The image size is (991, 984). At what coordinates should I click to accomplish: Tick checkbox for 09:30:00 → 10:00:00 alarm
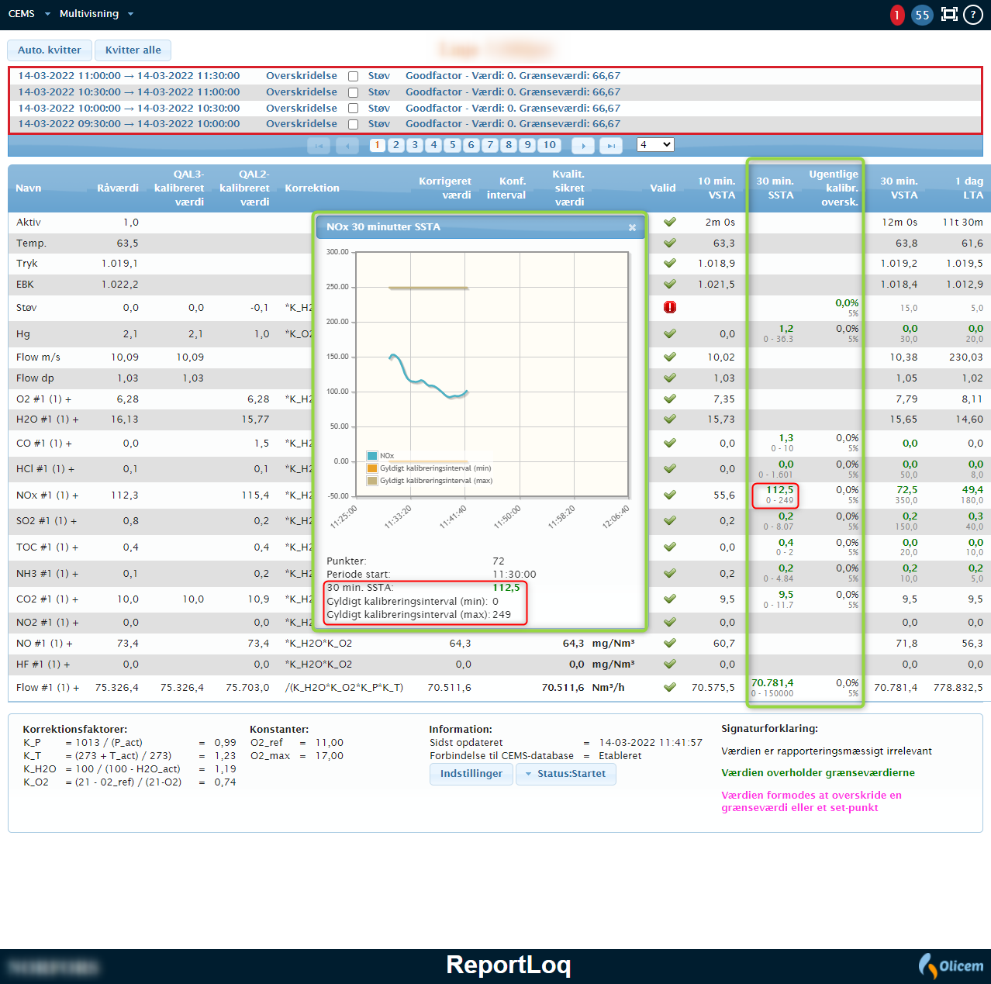point(353,124)
